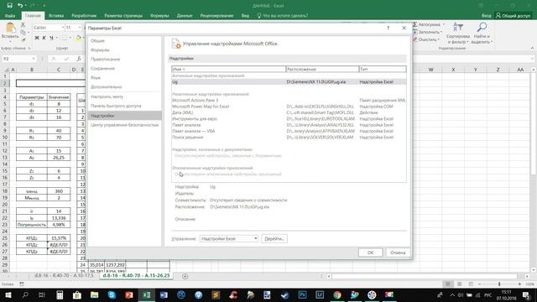Click OK in Excel options dialog

coord(370,253)
